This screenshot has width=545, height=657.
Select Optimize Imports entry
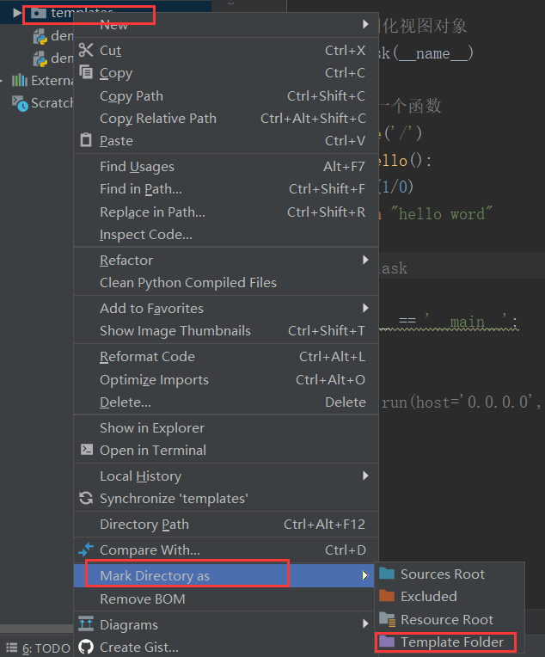click(226, 379)
